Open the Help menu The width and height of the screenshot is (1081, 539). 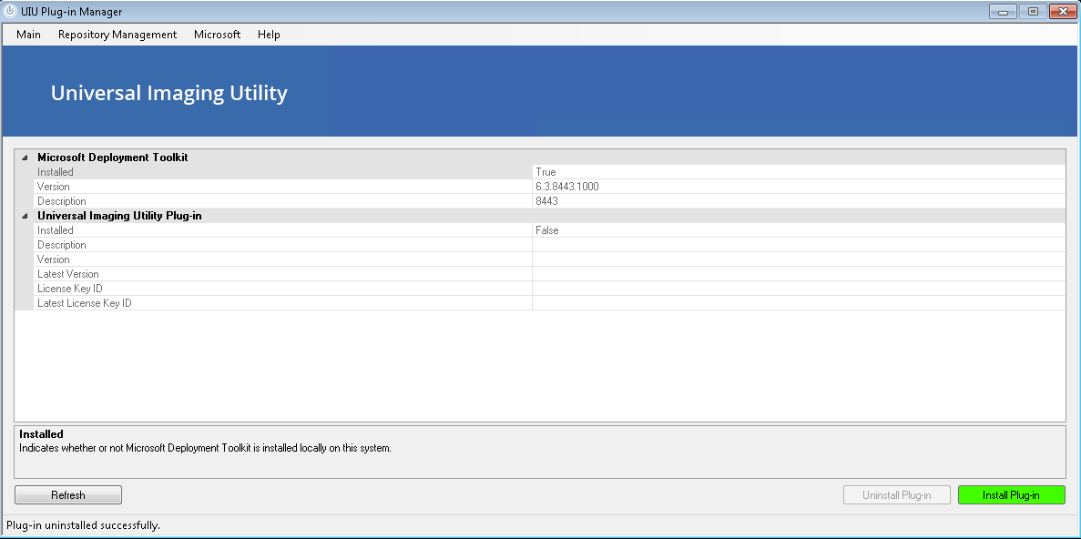(269, 35)
